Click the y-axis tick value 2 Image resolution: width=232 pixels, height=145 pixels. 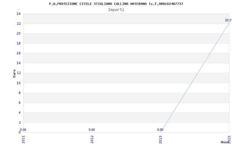[x=19, y=122]
